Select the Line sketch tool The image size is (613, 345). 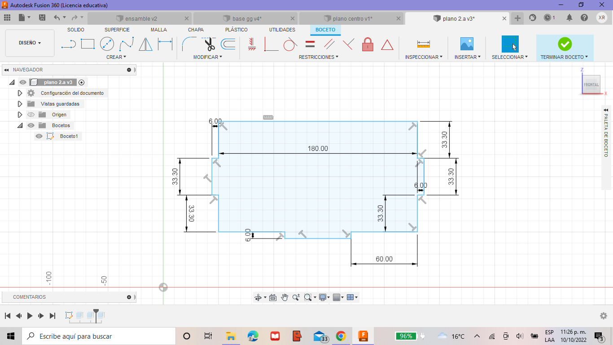68,44
